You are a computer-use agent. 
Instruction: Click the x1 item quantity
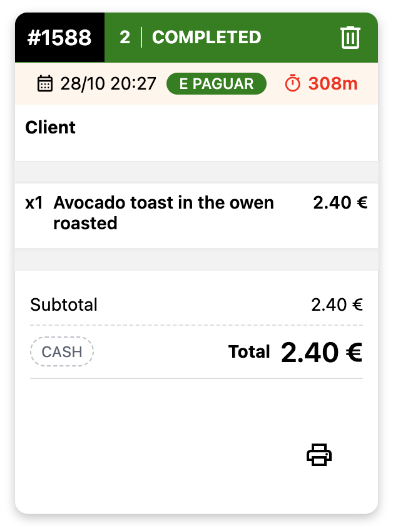point(34,203)
